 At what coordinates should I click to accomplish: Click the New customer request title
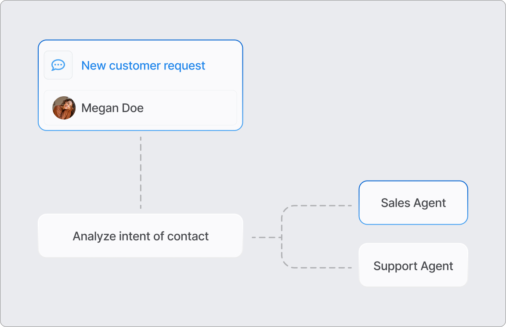[143, 65]
